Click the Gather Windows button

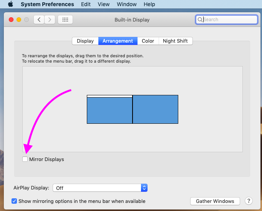(x=215, y=201)
